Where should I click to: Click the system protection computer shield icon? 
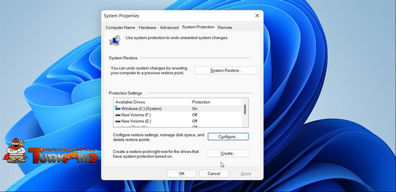(115, 41)
